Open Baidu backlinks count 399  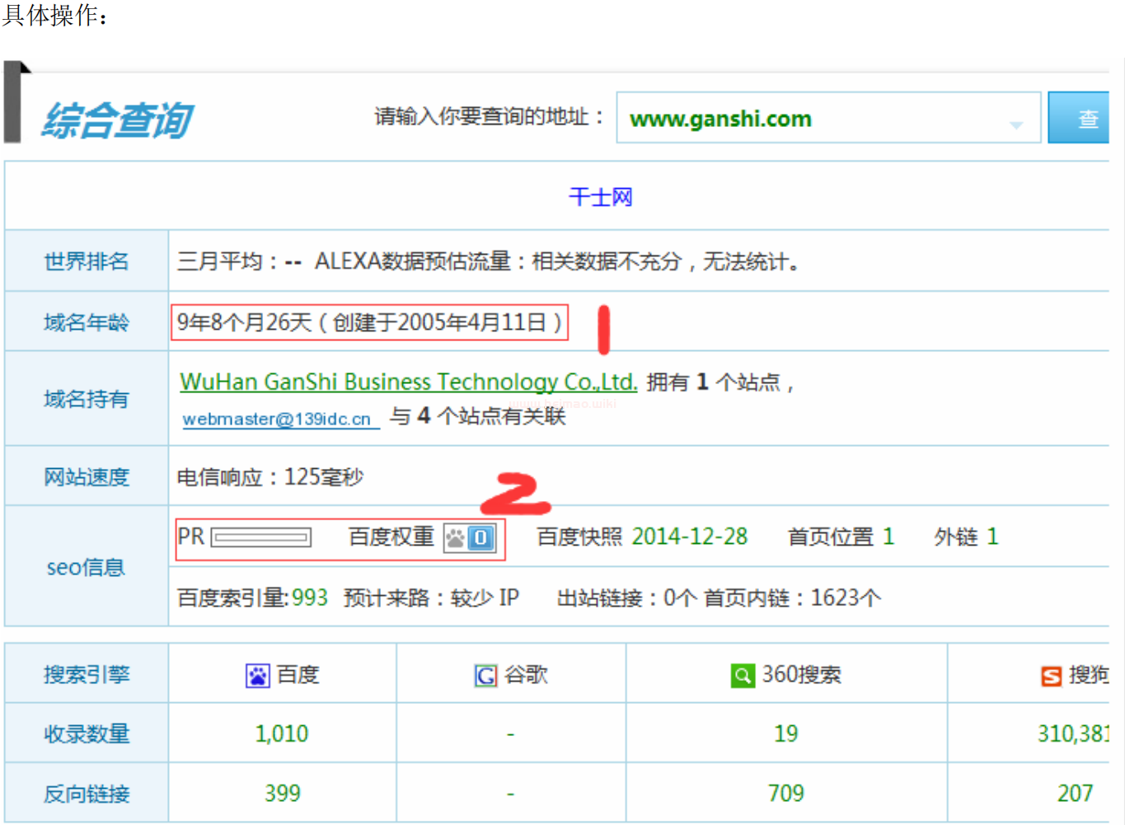(x=282, y=794)
